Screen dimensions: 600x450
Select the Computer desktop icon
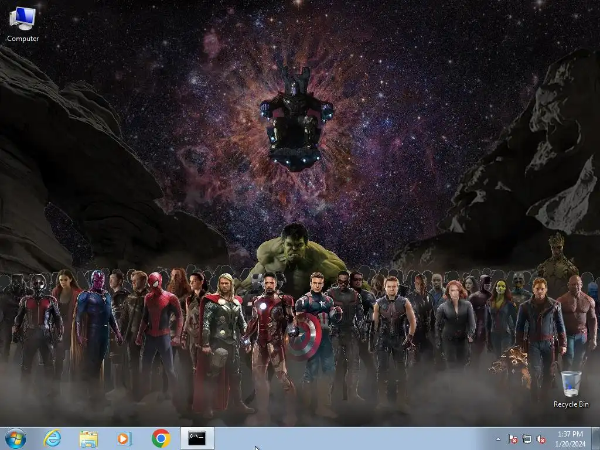click(23, 24)
